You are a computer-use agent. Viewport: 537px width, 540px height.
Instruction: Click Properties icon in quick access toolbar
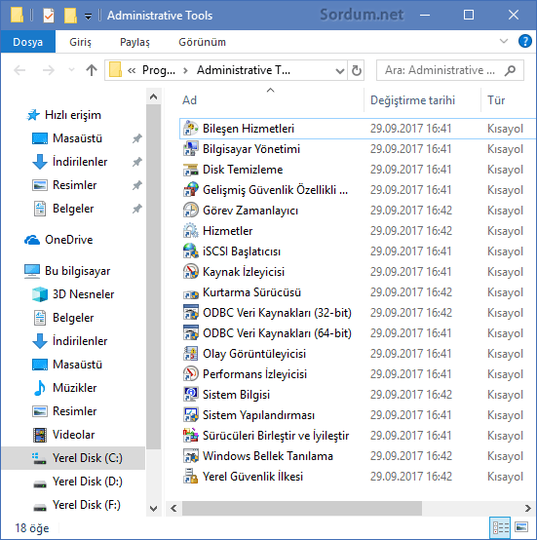click(x=49, y=16)
